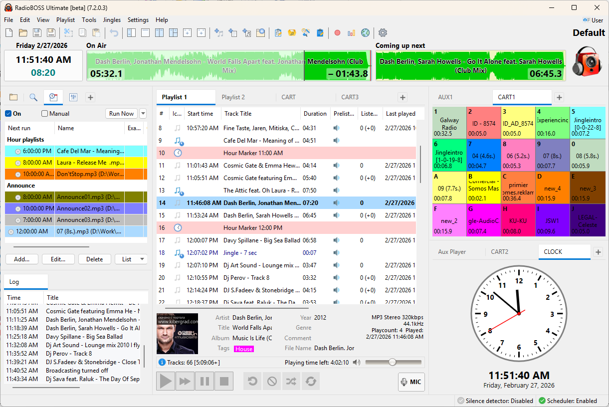Screen dimensions: 609x407
Task: Click the Next track fast-forward button
Action: (185, 382)
